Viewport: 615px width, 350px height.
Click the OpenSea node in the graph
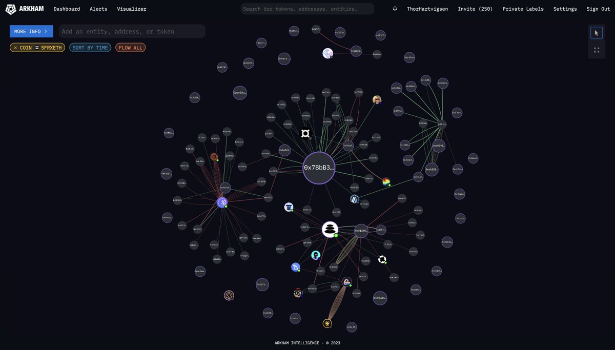coord(239,93)
